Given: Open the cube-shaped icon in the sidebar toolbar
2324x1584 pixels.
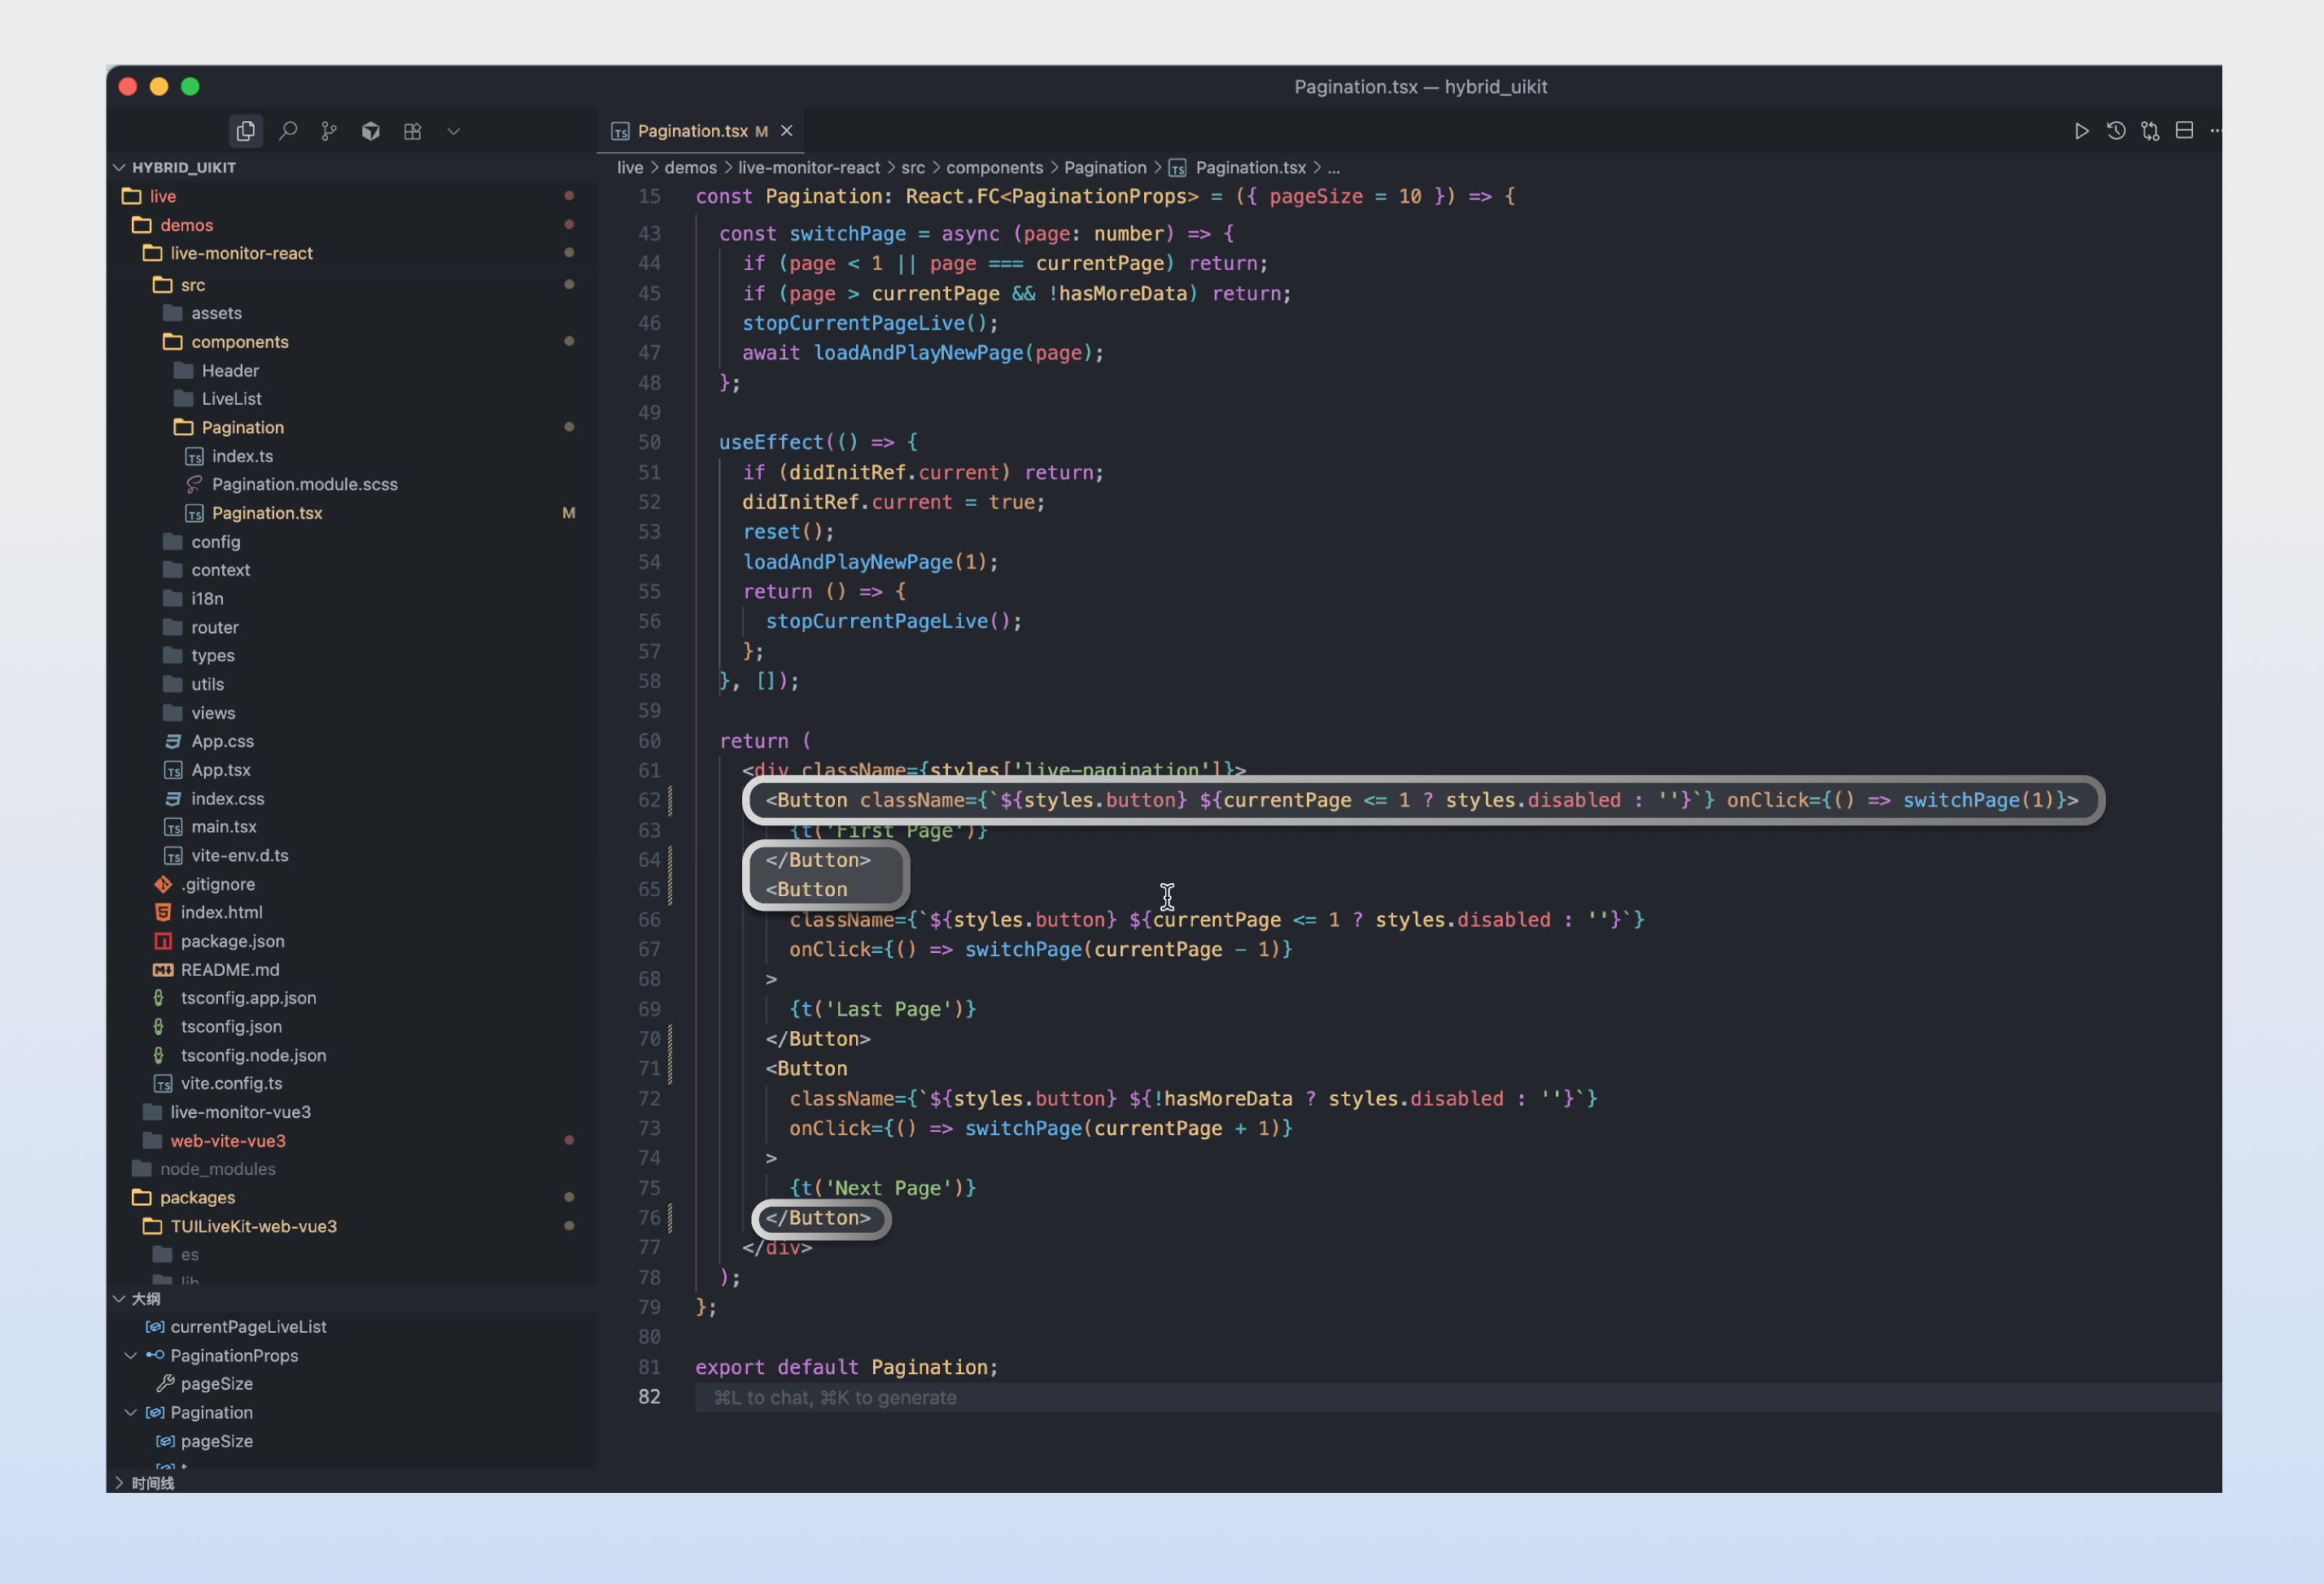Looking at the screenshot, I should point(371,131).
